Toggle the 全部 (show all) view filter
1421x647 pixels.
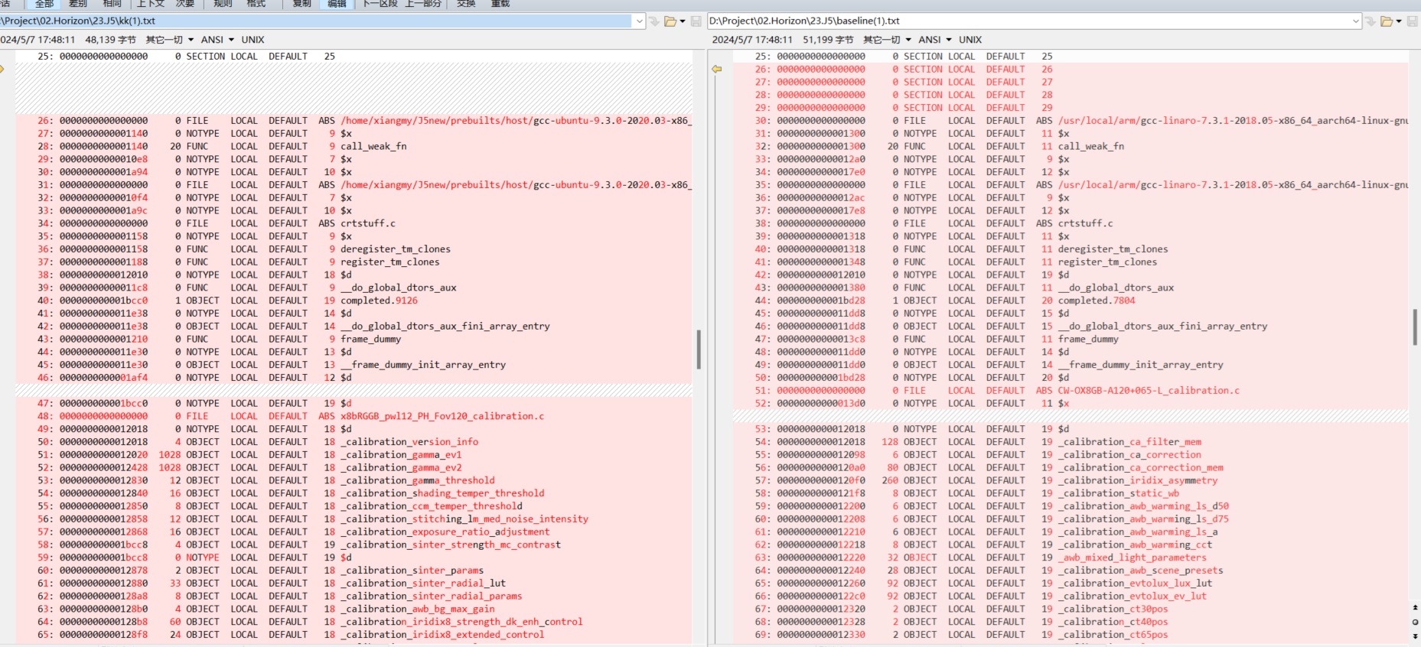coord(44,4)
